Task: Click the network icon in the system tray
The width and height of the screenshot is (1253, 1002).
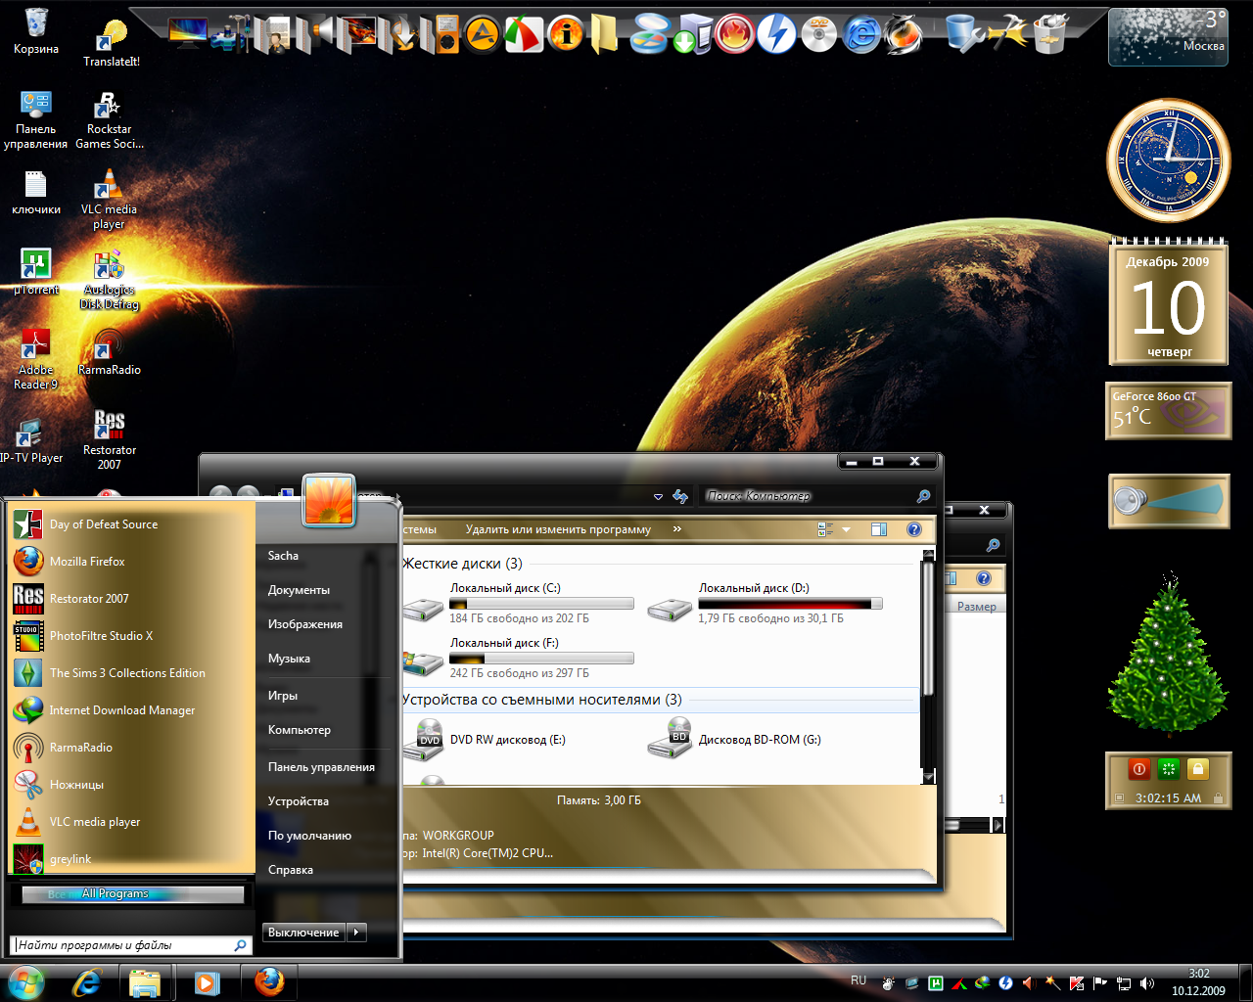Action: 1124,983
